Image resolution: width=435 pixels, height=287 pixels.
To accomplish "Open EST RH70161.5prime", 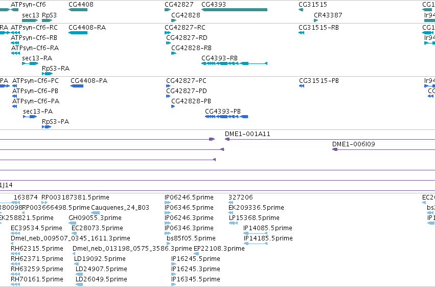I will [37, 280].
